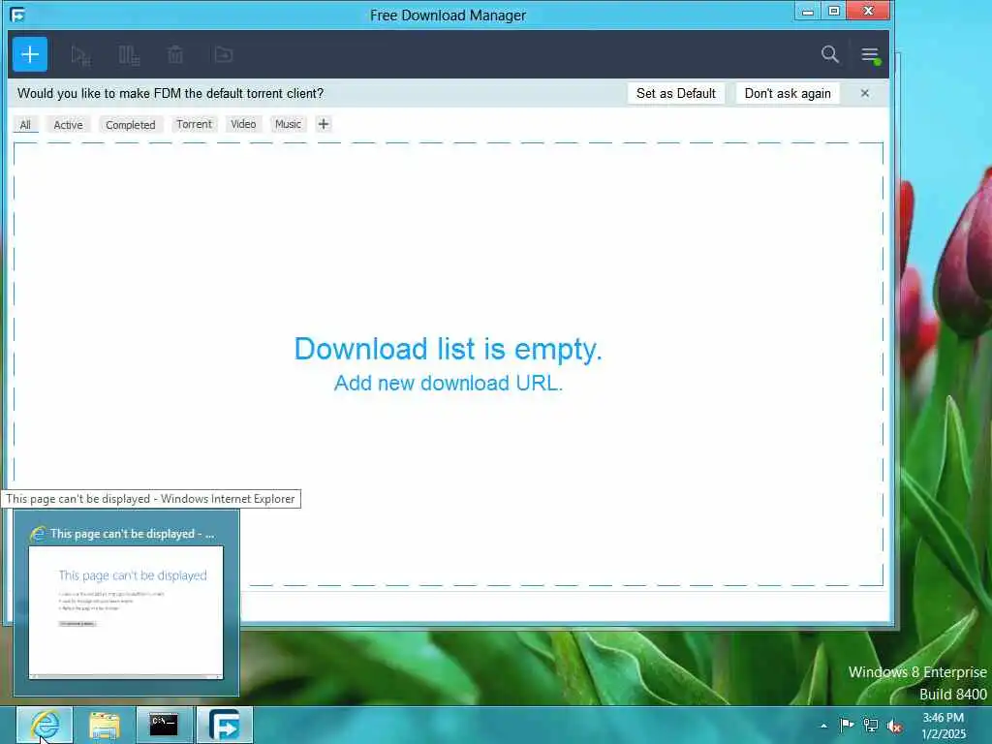This screenshot has height=744, width=992.
Task: Show hidden tray icons arrow
Action: click(x=823, y=726)
